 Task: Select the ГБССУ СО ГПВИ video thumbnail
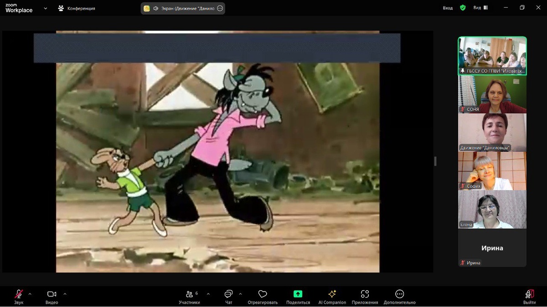click(x=492, y=56)
